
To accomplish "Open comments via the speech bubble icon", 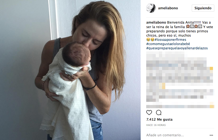I will coord(159,113).
